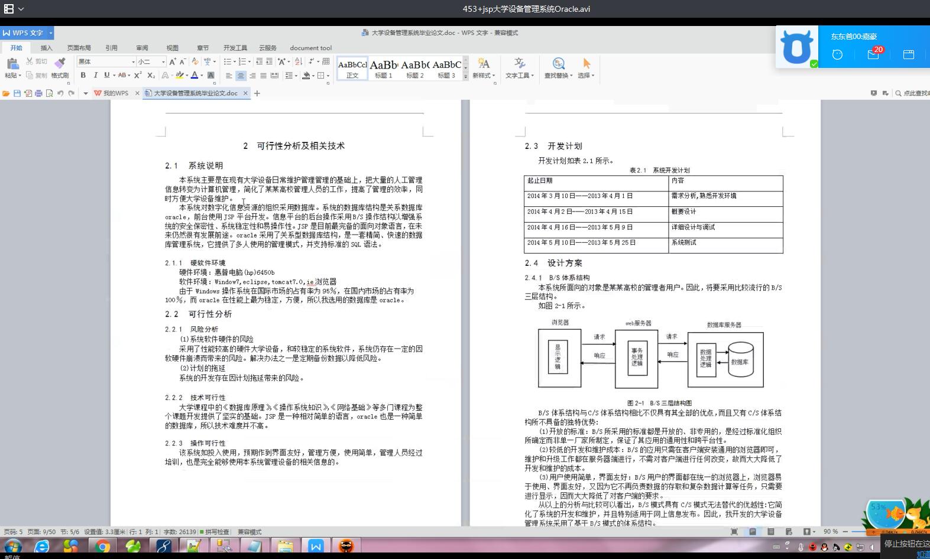The width and height of the screenshot is (930, 559).
Task: Apply the 正文 body style
Action: coord(352,69)
